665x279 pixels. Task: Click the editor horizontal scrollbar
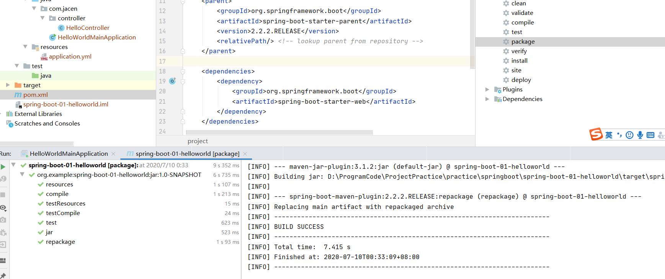(x=279, y=132)
